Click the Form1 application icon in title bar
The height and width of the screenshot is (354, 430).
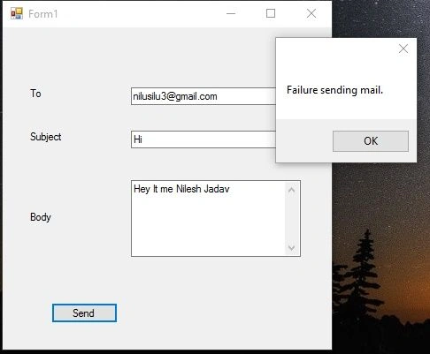coord(17,13)
